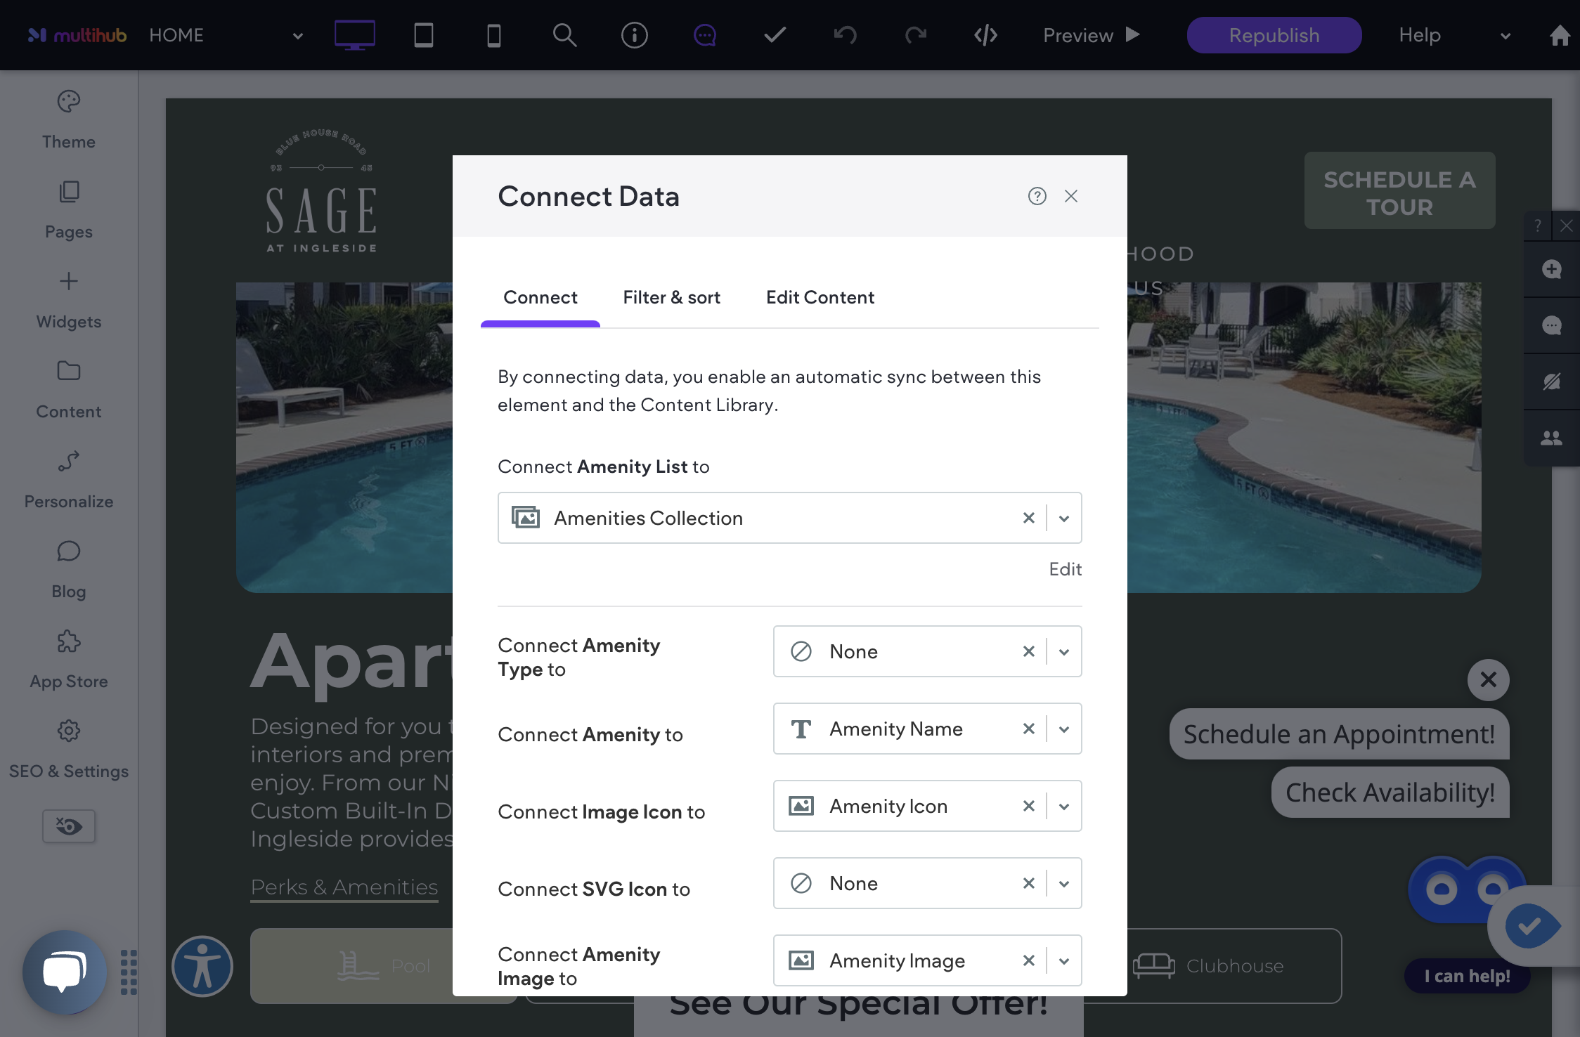Viewport: 1580px width, 1037px height.
Task: Open the search magnifier in top toolbar
Action: [x=564, y=35]
